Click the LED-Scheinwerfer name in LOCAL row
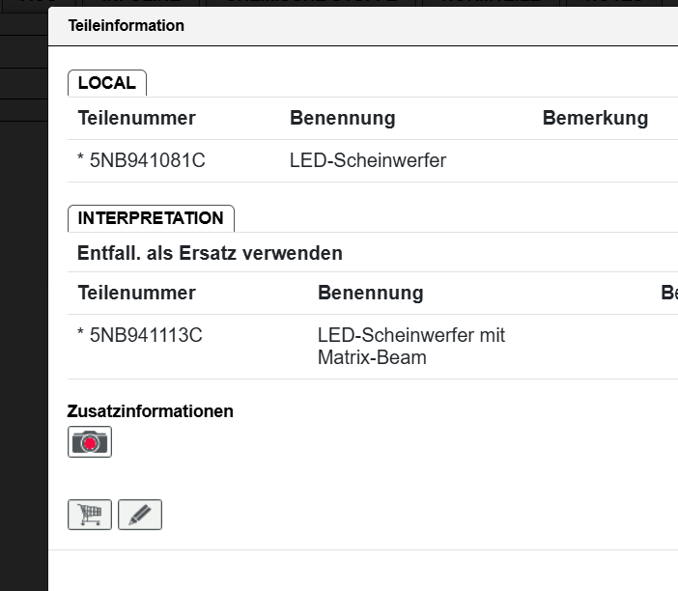 point(368,161)
